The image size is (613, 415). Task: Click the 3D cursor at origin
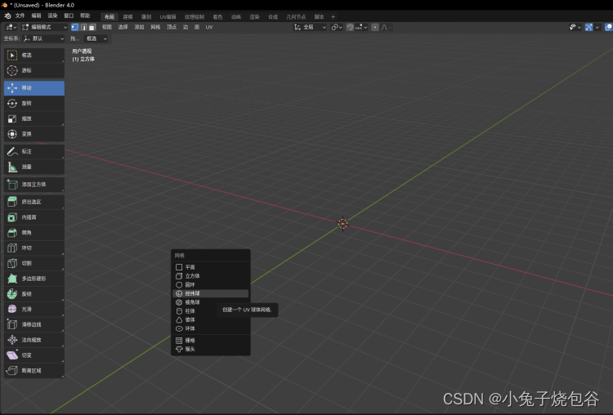pos(342,224)
